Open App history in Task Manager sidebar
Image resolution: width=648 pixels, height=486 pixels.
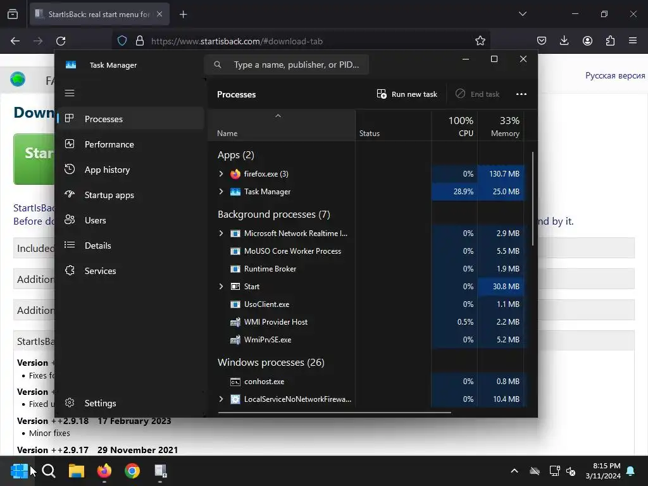(130, 170)
